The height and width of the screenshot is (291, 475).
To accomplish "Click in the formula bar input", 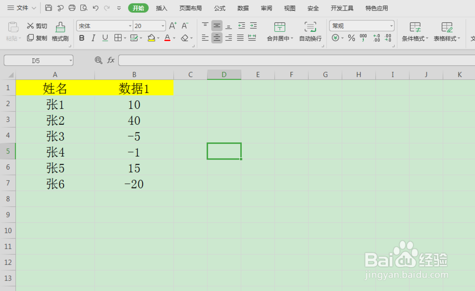I will pyautogui.click(x=296, y=60).
